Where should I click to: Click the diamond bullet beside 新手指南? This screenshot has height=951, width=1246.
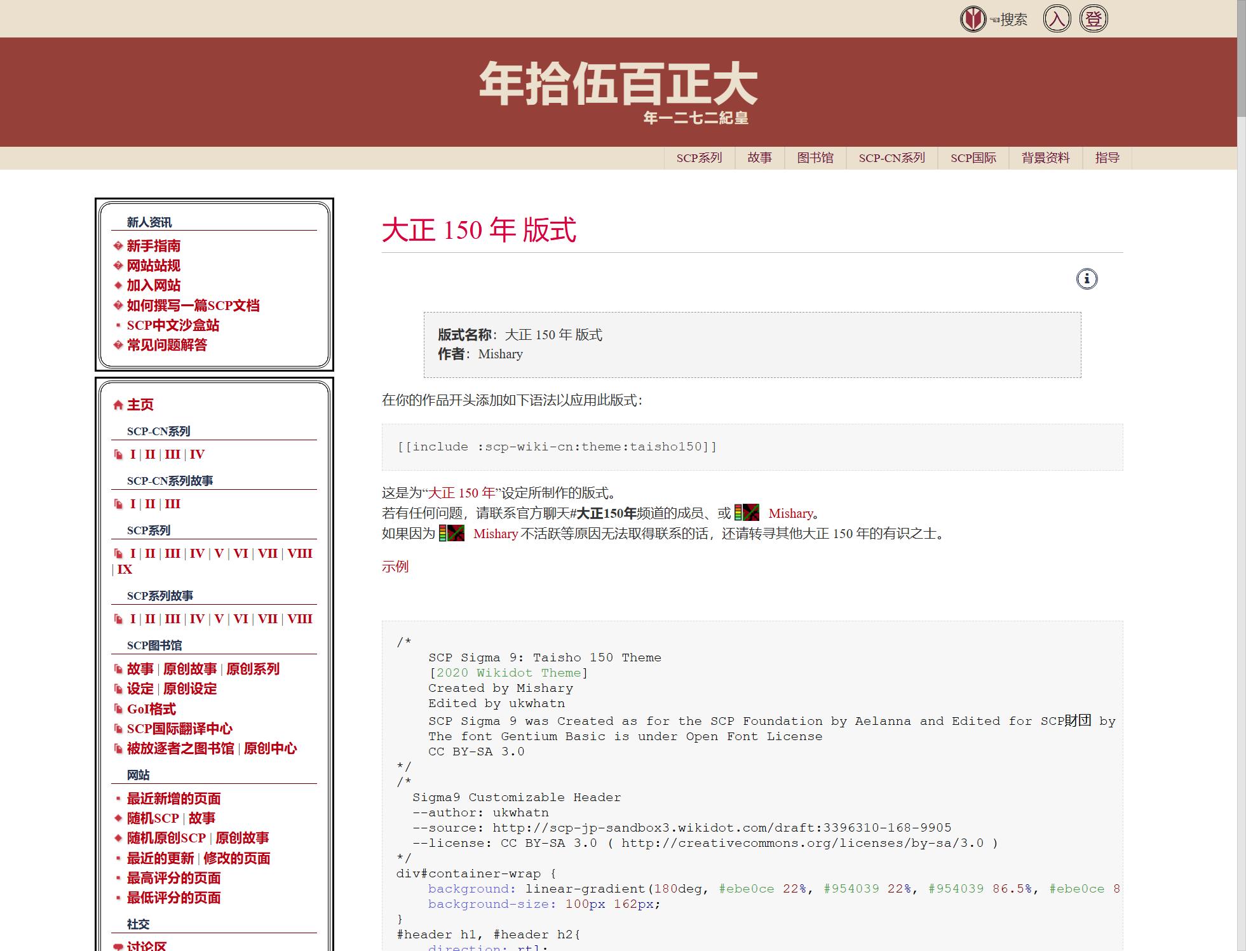click(x=118, y=246)
